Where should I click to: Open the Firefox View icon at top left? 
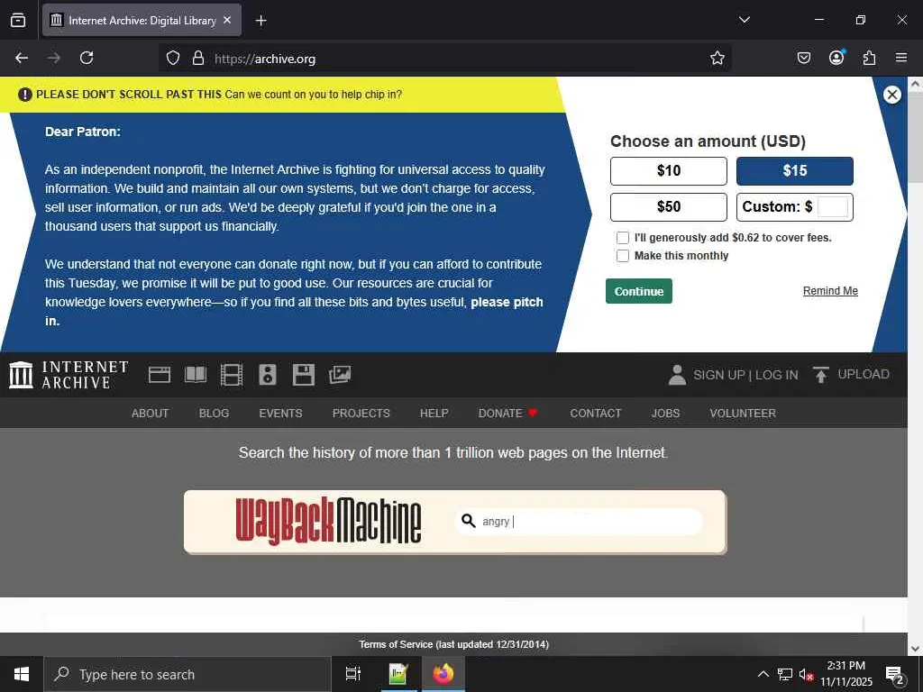pos(18,21)
